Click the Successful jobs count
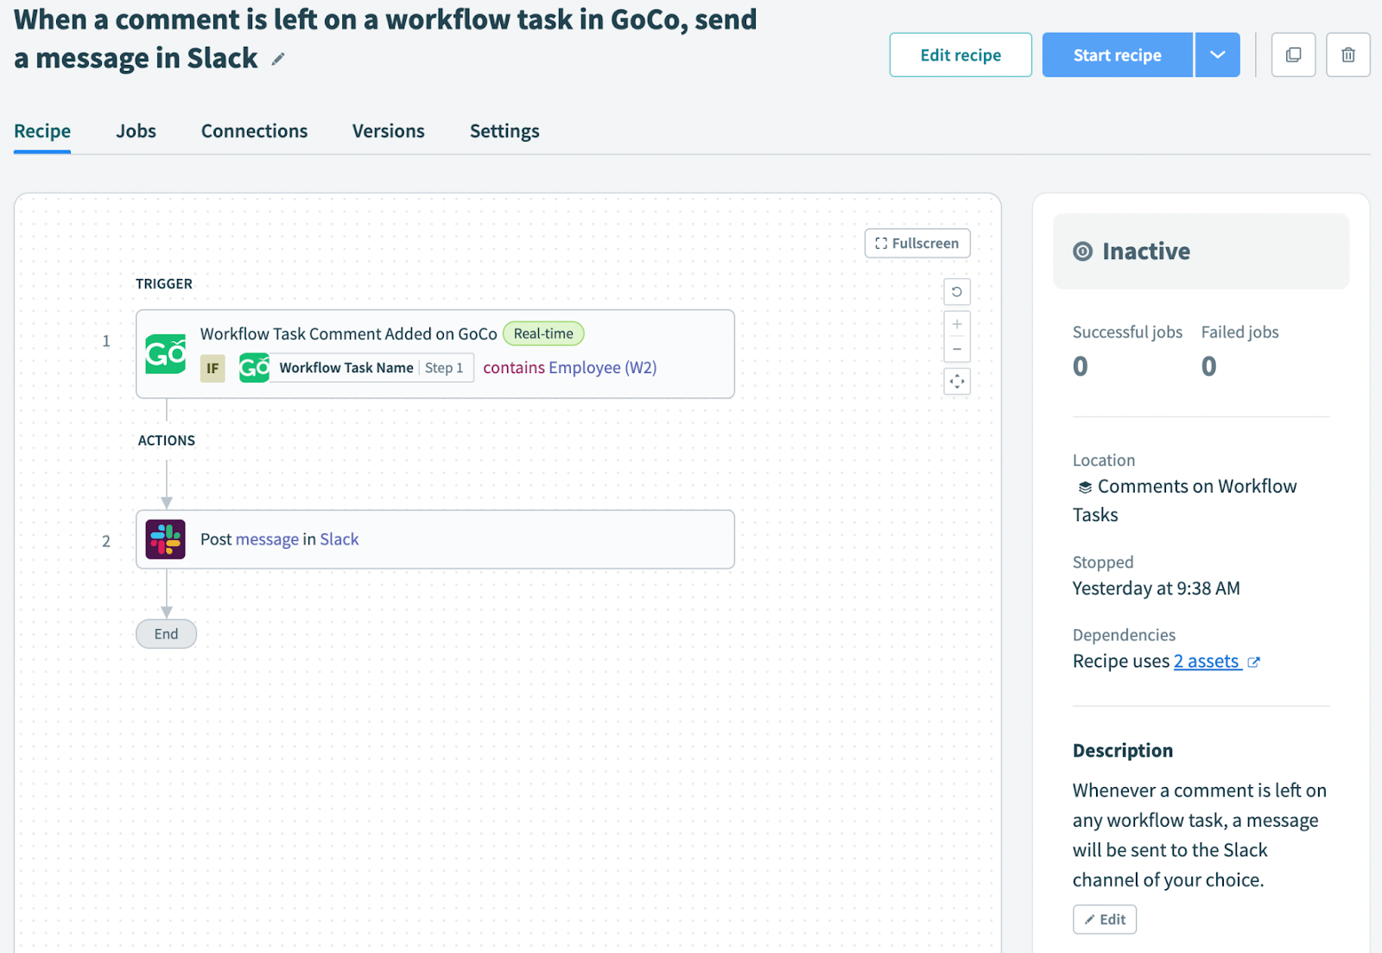1382x953 pixels. point(1081,367)
